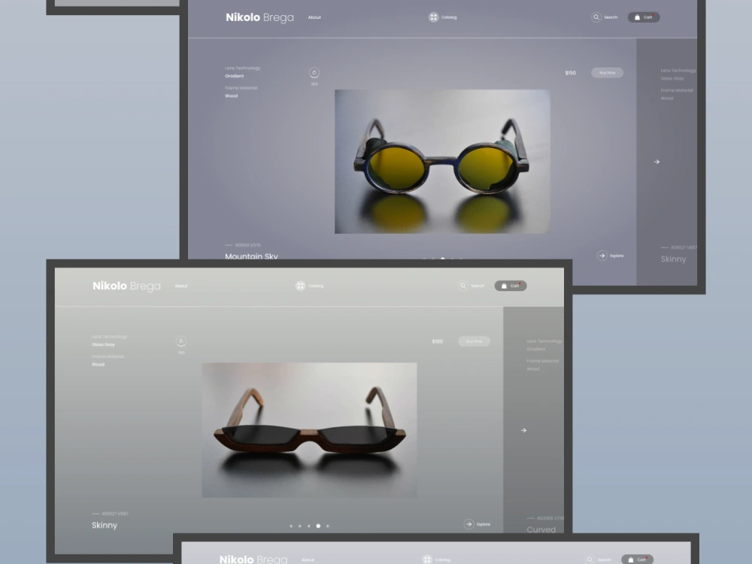Open the Cart button in top mockup

644,17
